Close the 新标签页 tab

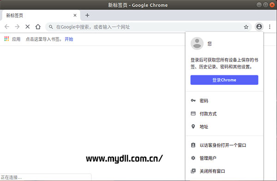(x=75, y=15)
